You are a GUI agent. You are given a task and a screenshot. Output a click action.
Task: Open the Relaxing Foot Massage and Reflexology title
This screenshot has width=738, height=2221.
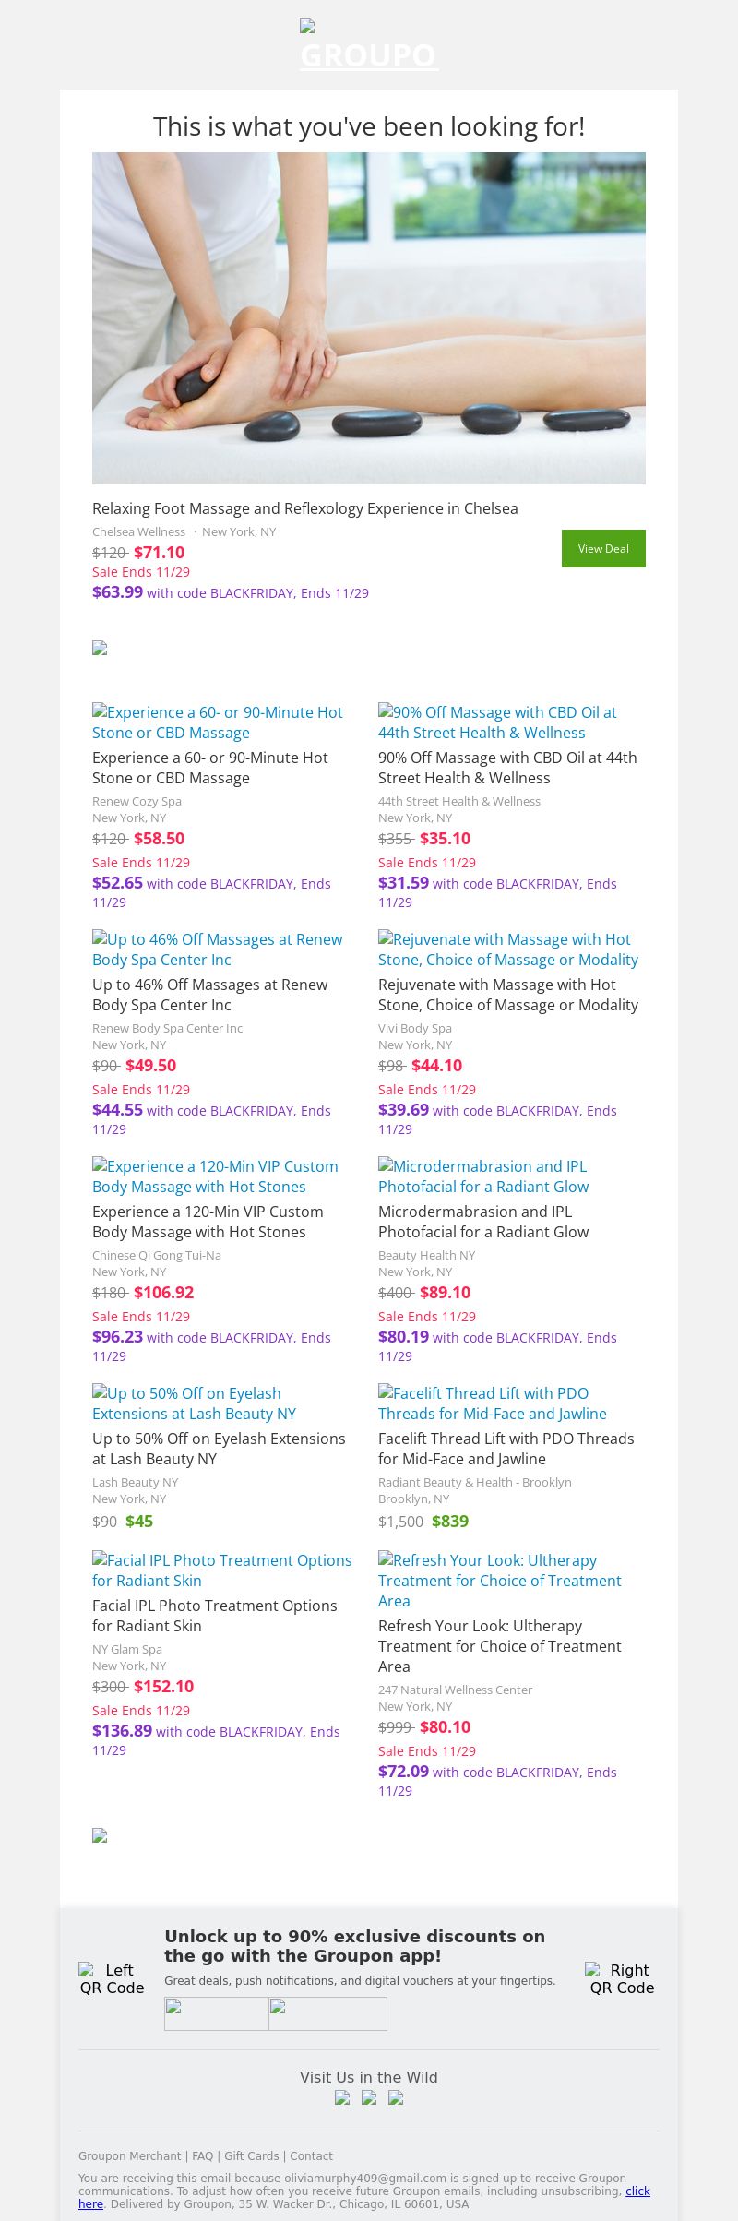pos(304,508)
